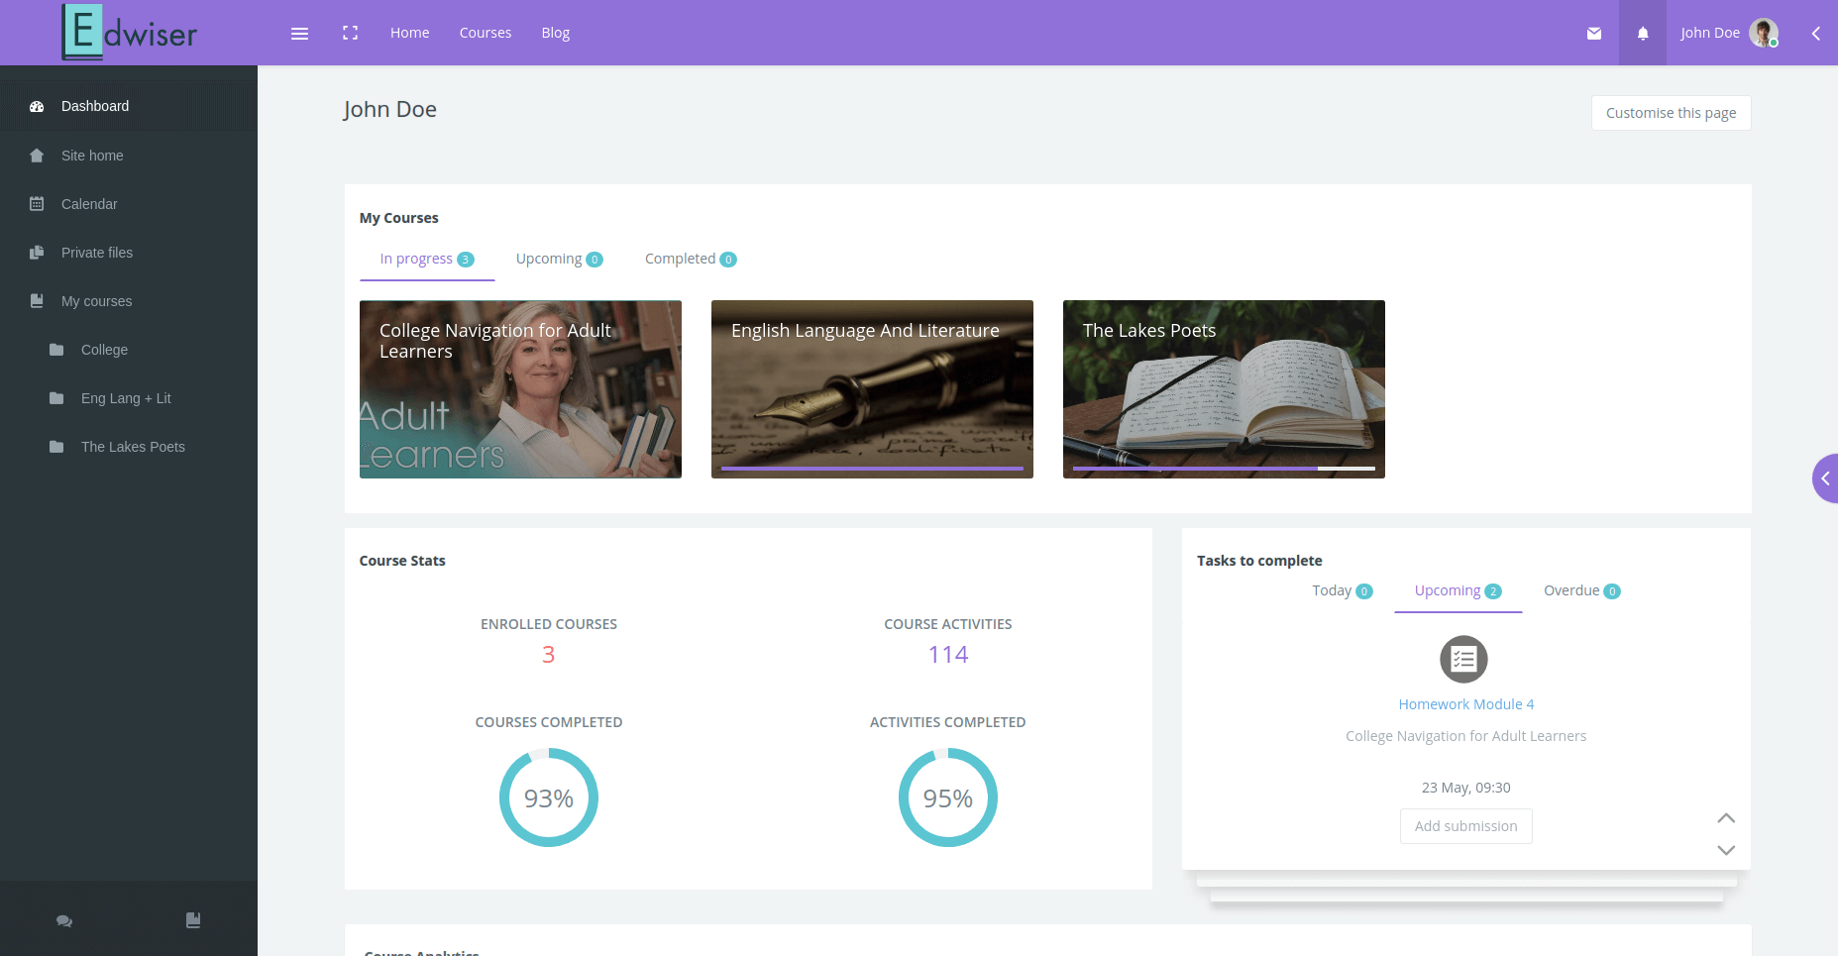1838x956 pixels.
Task: Click the Homework Module 4 task icon
Action: click(1463, 659)
